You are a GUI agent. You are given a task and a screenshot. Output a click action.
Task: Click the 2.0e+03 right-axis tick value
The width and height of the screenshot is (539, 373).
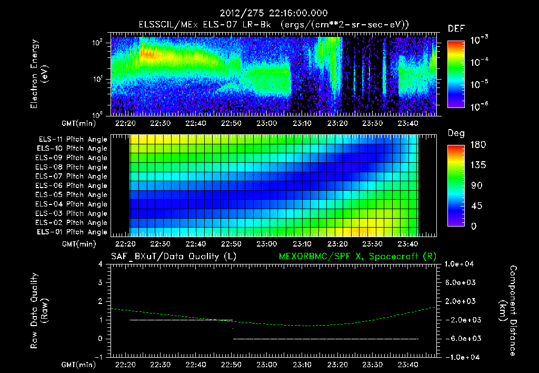460,301
